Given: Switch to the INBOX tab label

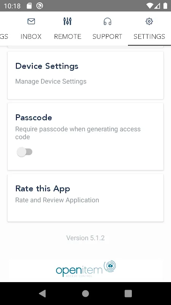Looking at the screenshot, I should (x=31, y=37).
